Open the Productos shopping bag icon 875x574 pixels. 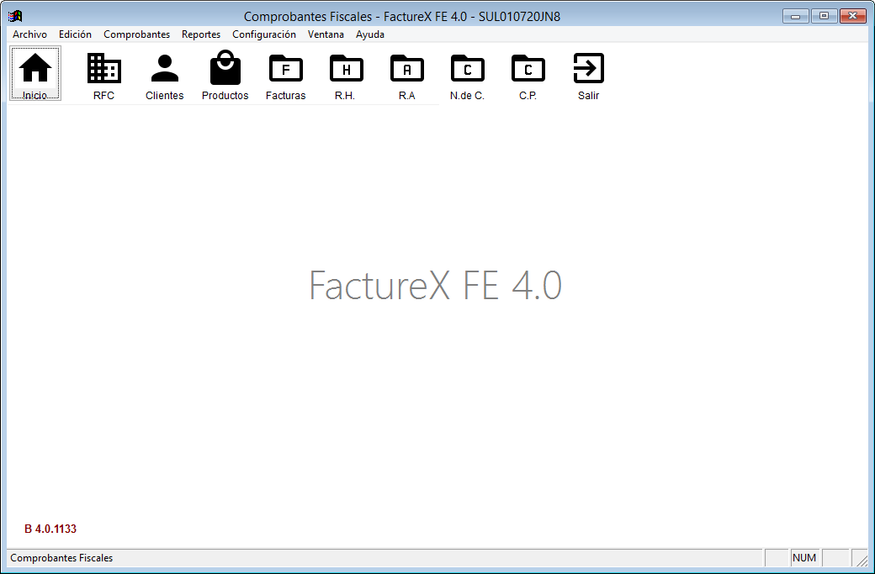(225, 67)
